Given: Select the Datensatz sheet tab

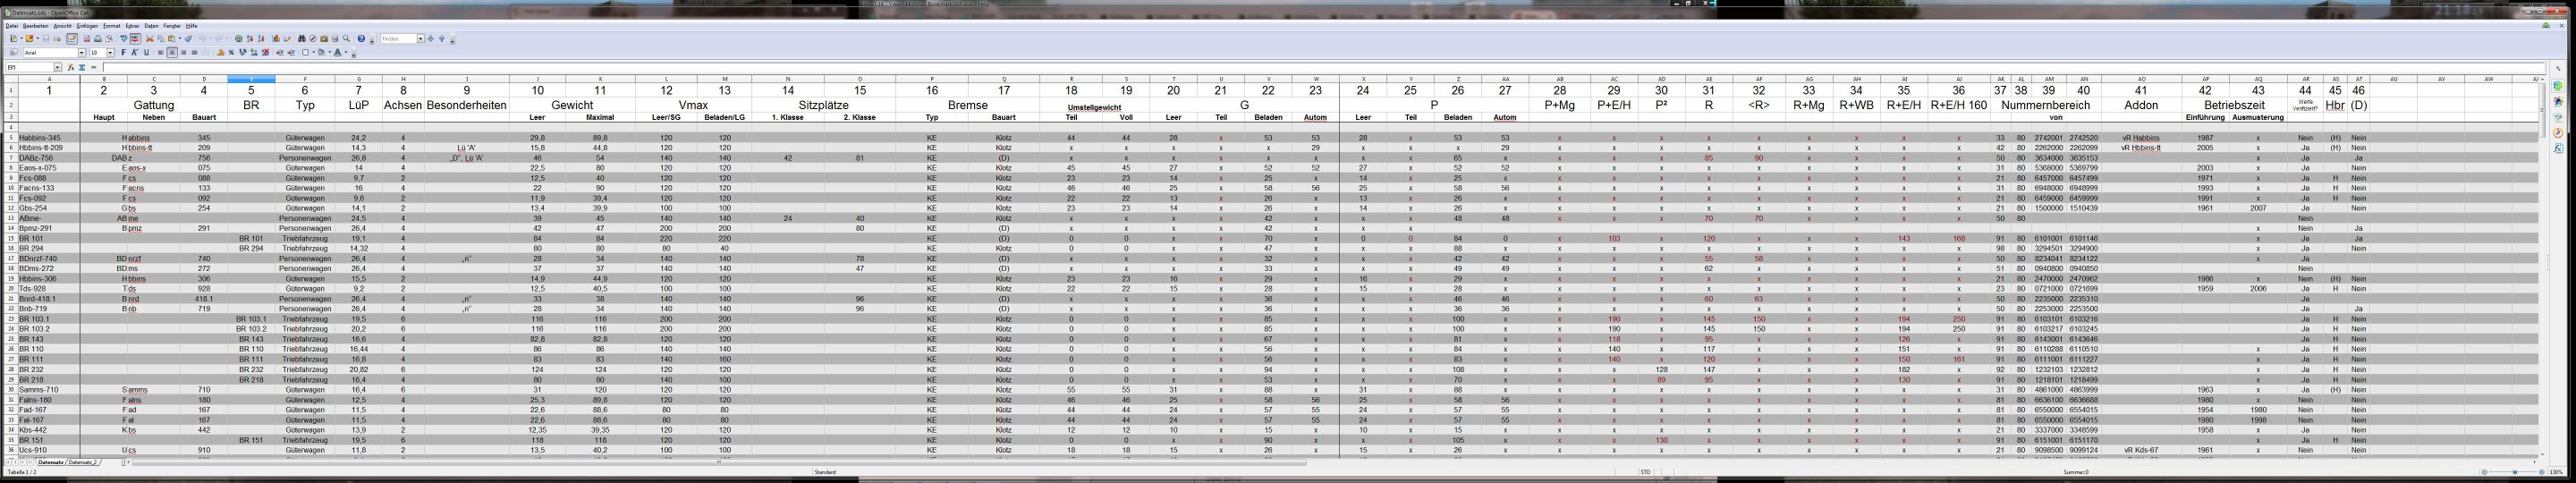Looking at the screenshot, I should [x=51, y=463].
